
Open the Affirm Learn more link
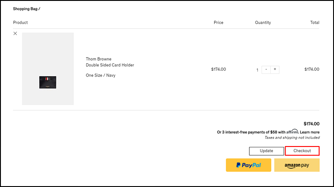coord(310,132)
